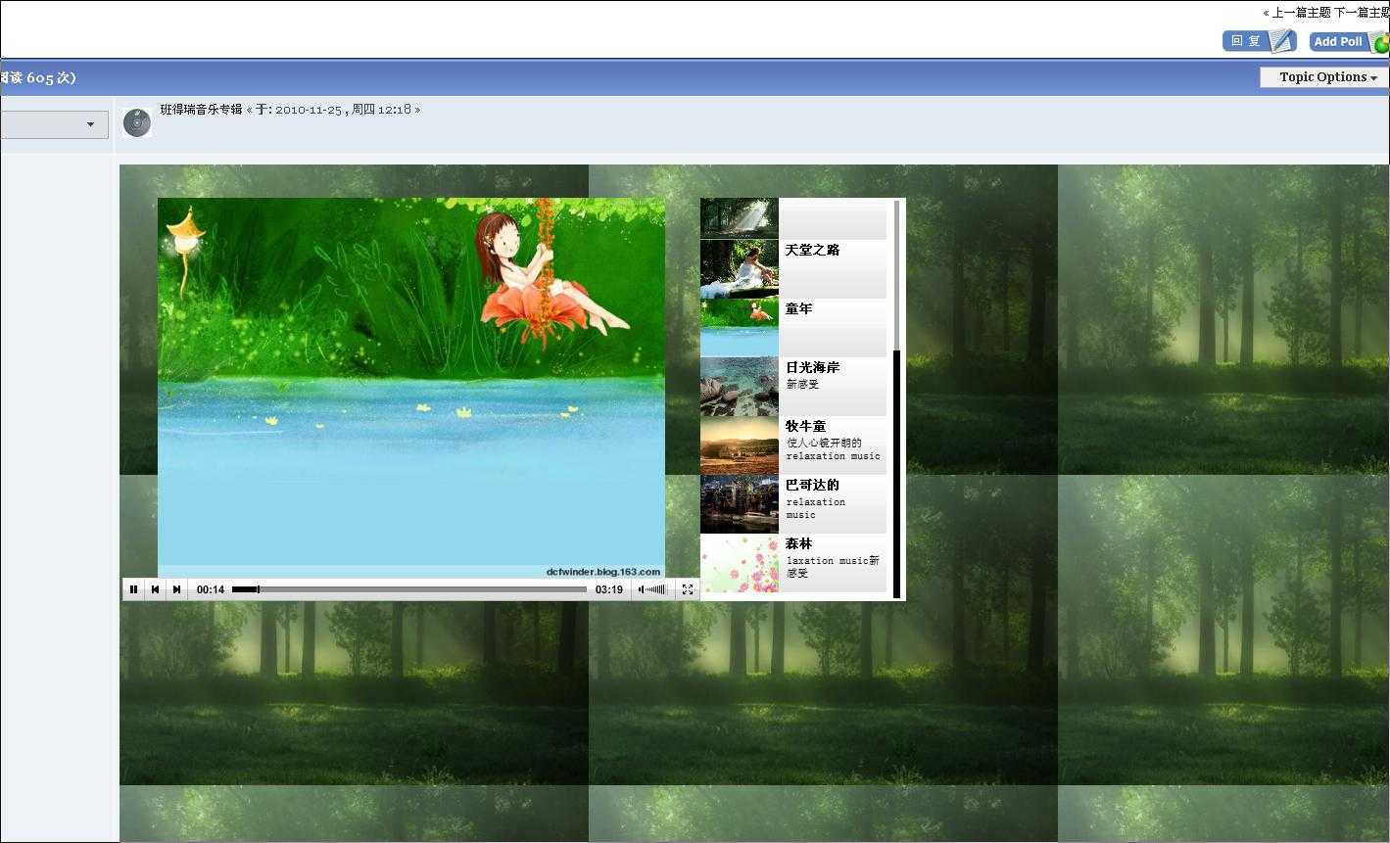
Task: Toggle fullscreen in the video player
Action: (x=688, y=589)
